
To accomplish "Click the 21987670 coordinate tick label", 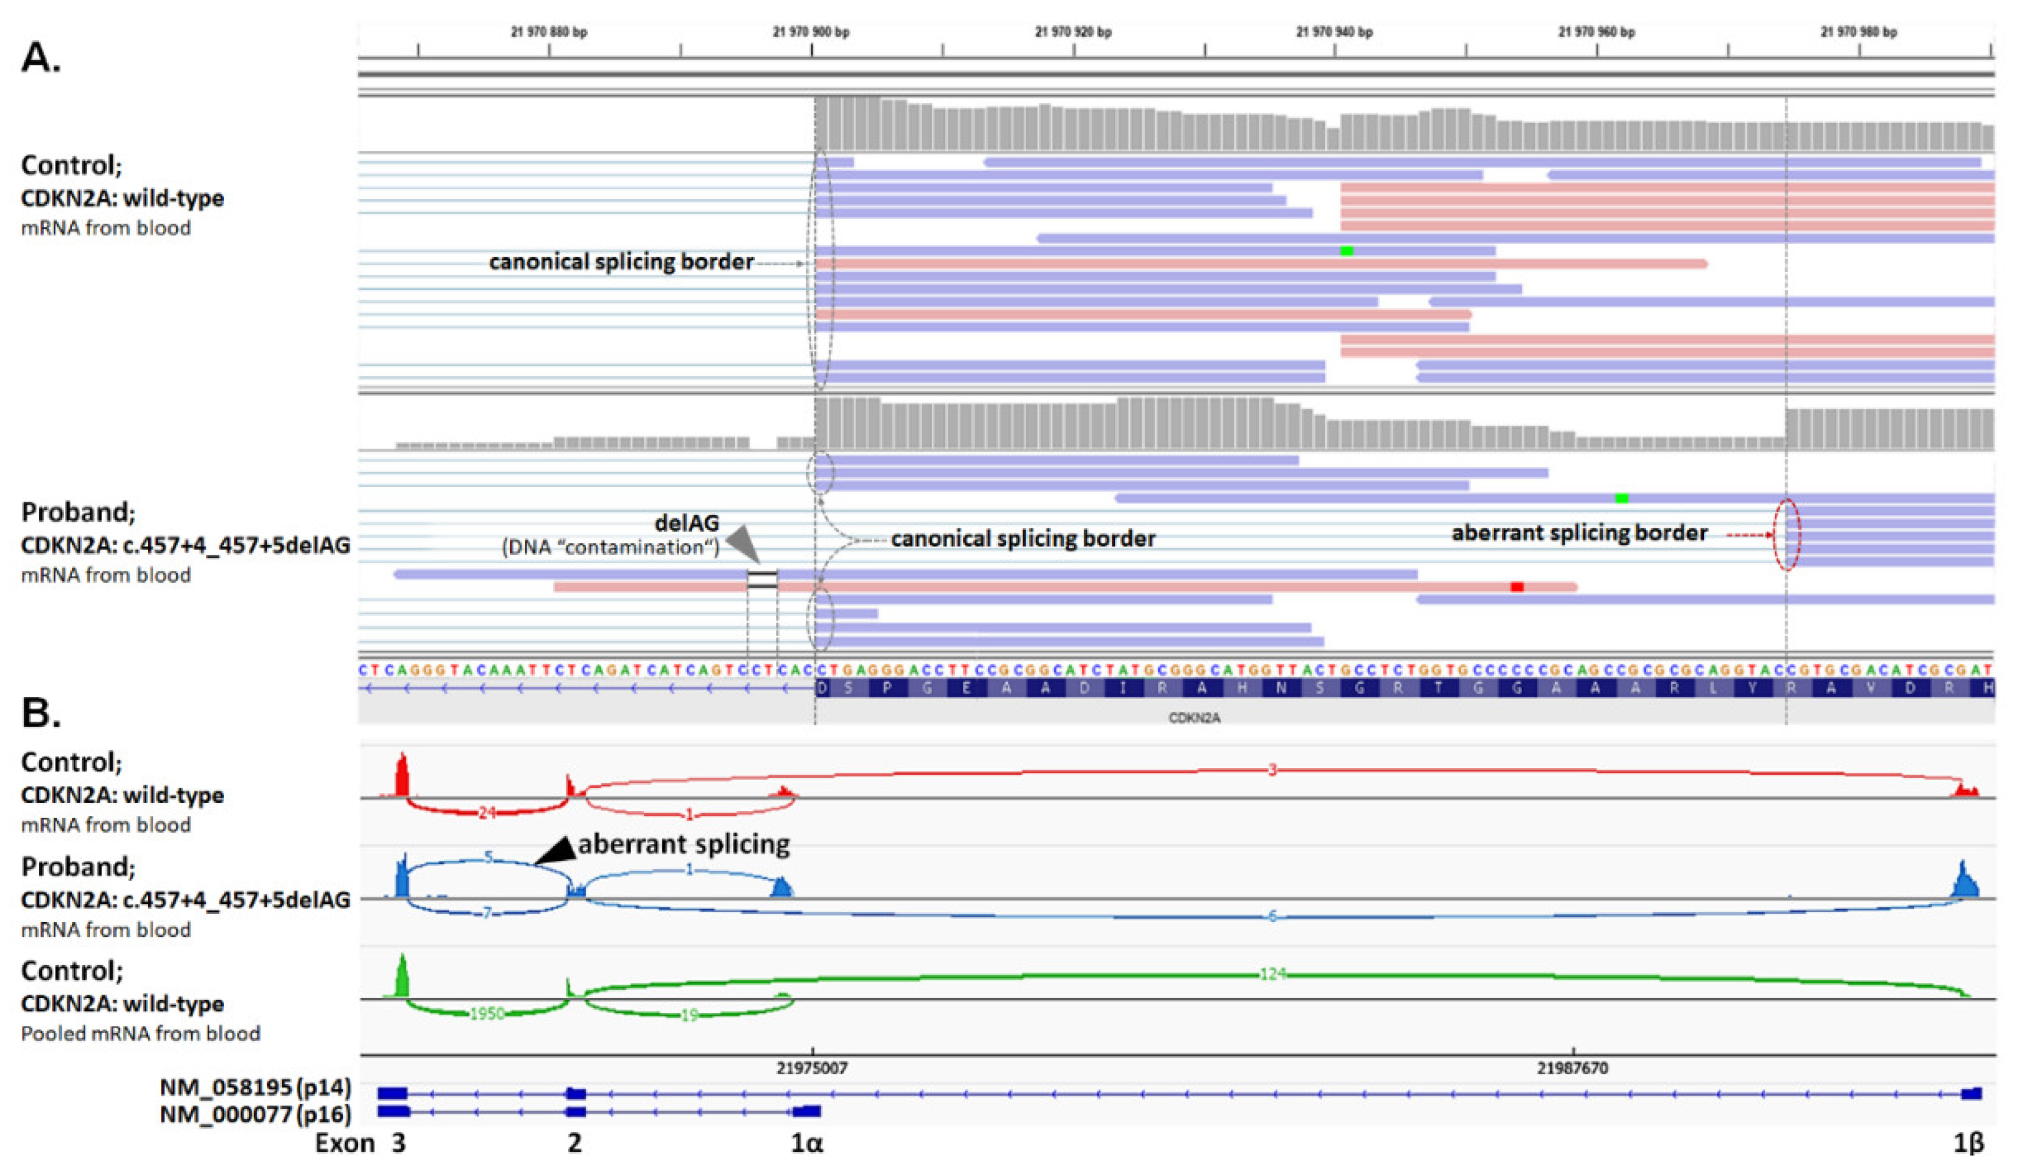I will click(1572, 1069).
